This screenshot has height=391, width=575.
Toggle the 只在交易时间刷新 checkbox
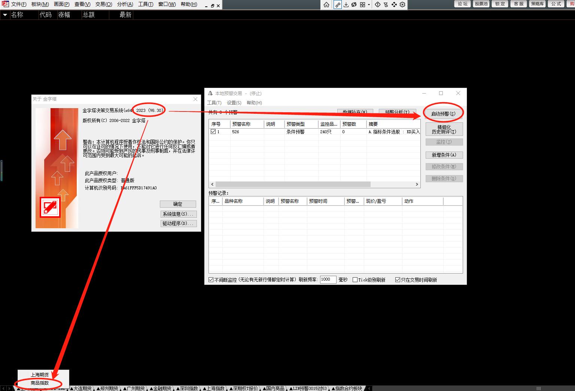398,280
